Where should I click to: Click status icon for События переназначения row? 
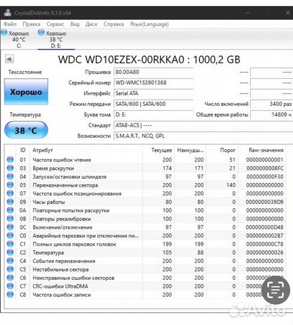coord(10,261)
